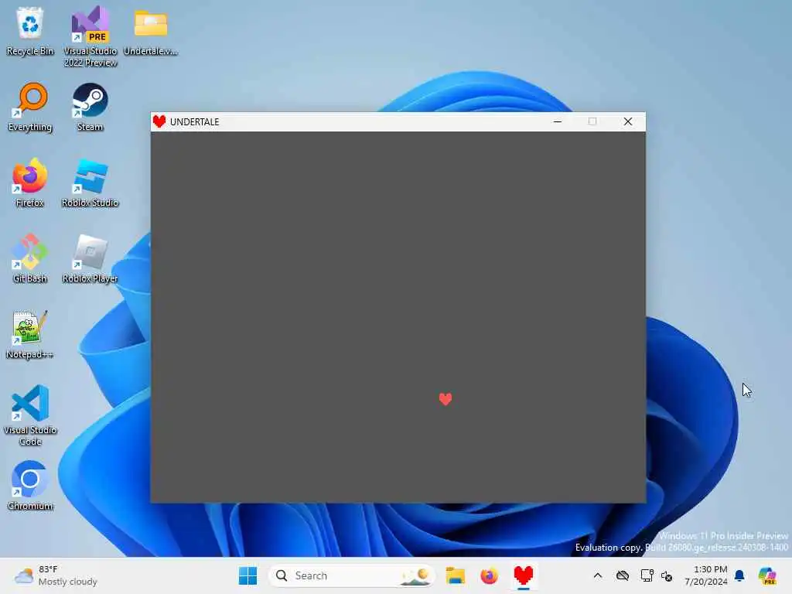Select the Steam desktop shortcut

click(x=90, y=107)
